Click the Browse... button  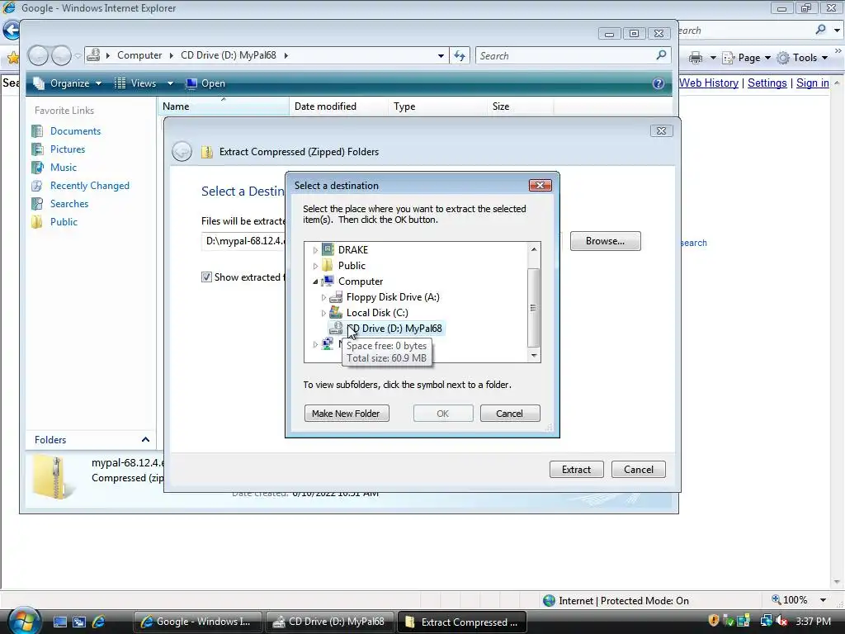605,241
